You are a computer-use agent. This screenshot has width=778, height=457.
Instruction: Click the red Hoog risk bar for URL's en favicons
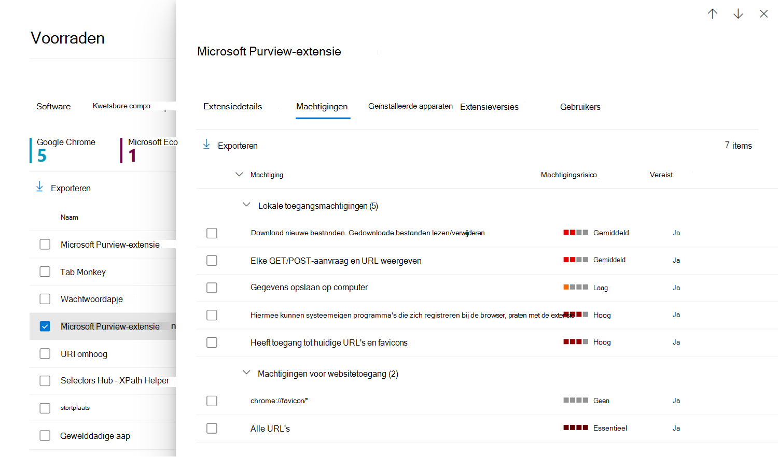[575, 342]
